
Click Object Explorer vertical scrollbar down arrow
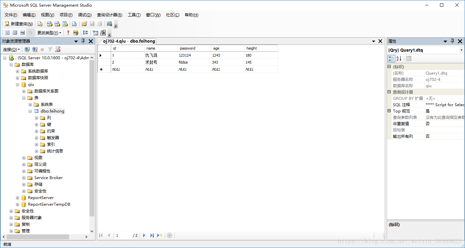tap(92, 231)
